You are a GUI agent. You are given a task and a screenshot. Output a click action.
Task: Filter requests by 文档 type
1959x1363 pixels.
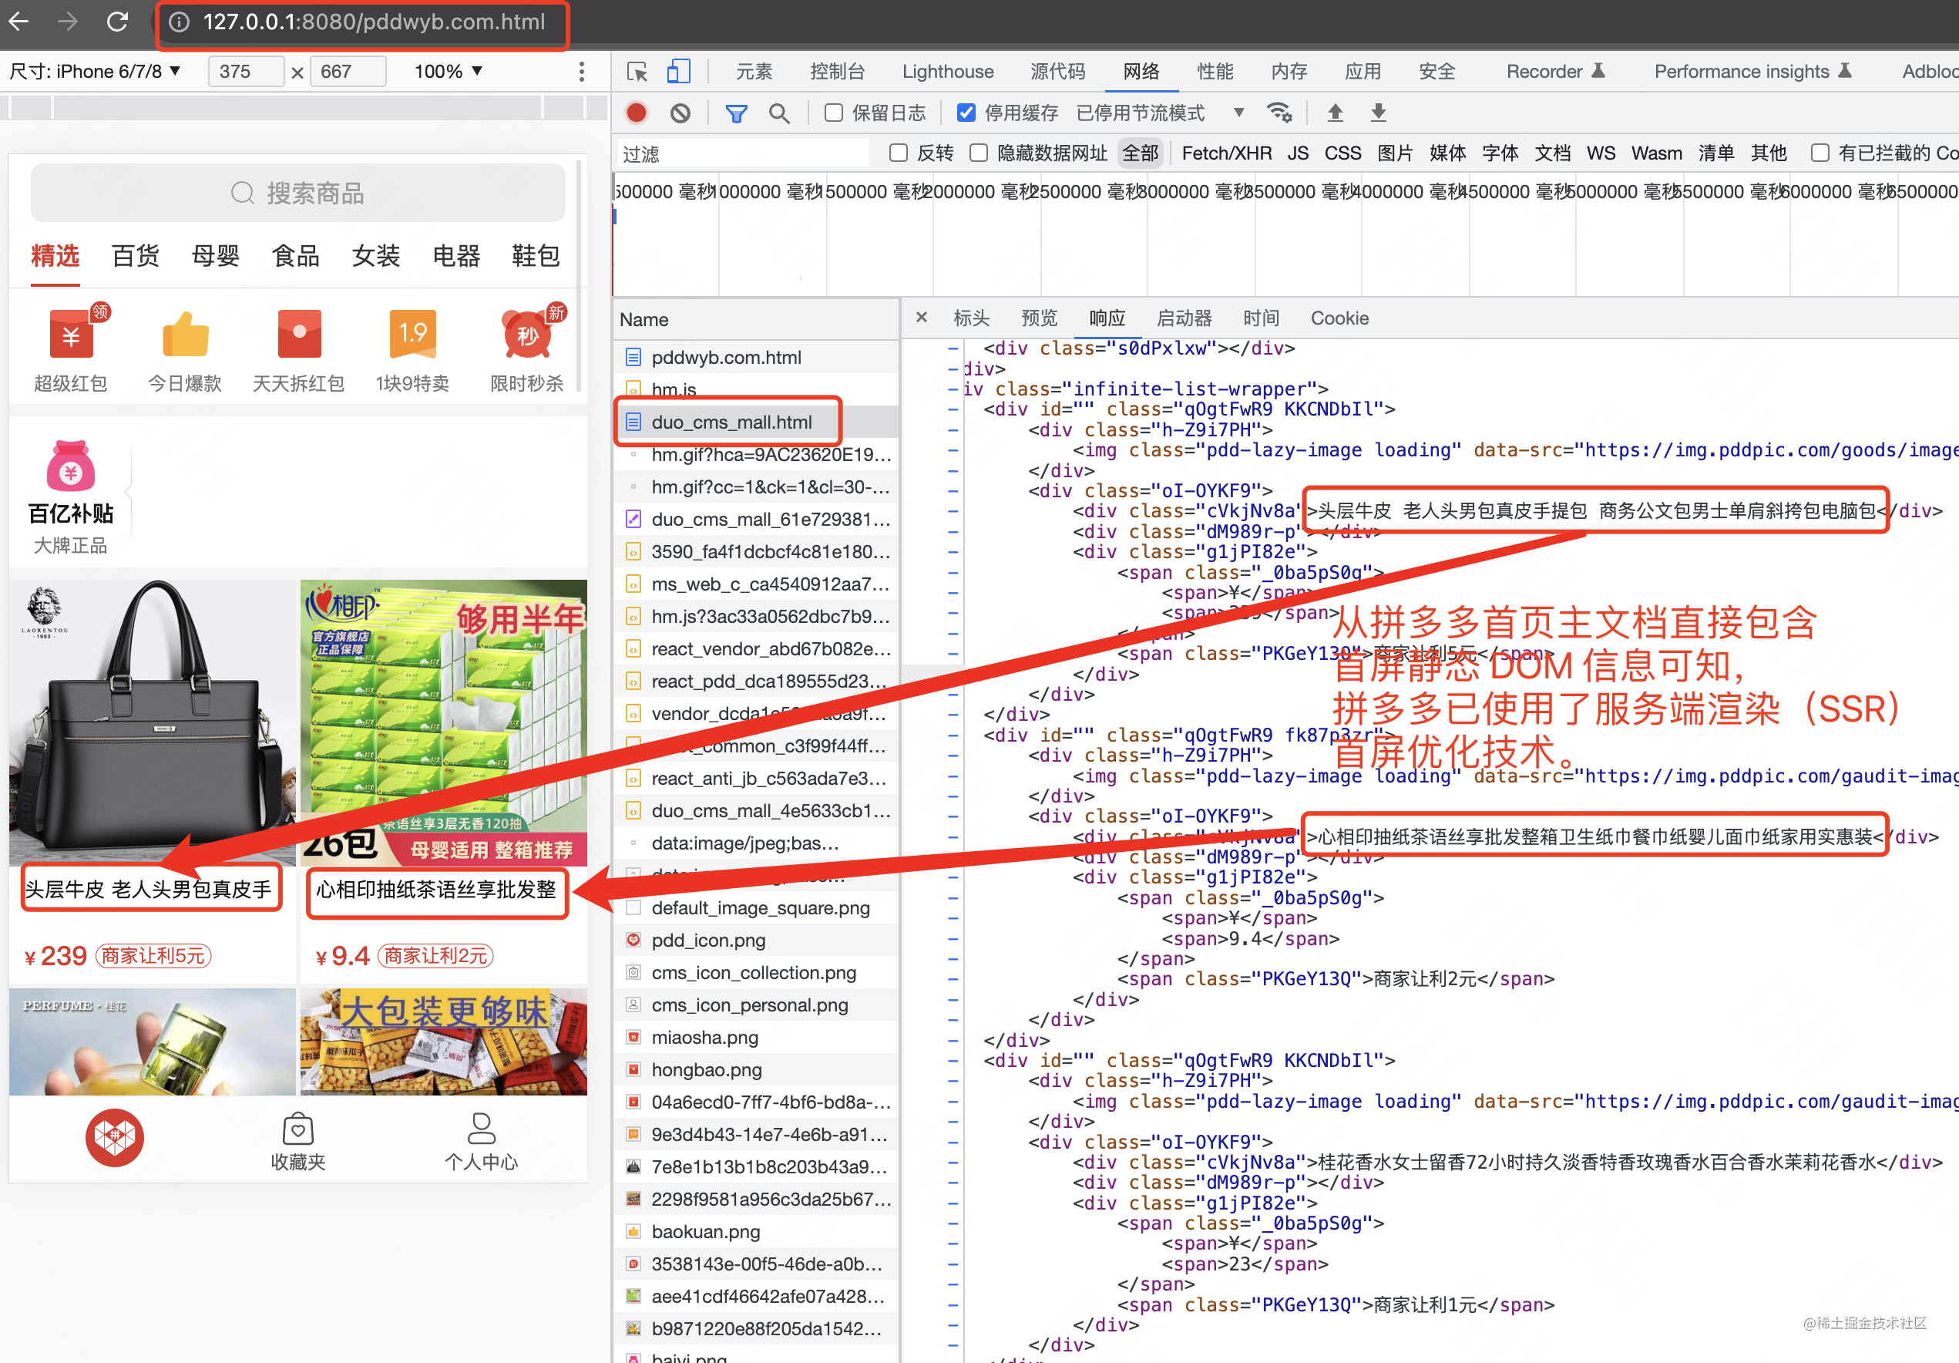[1552, 153]
